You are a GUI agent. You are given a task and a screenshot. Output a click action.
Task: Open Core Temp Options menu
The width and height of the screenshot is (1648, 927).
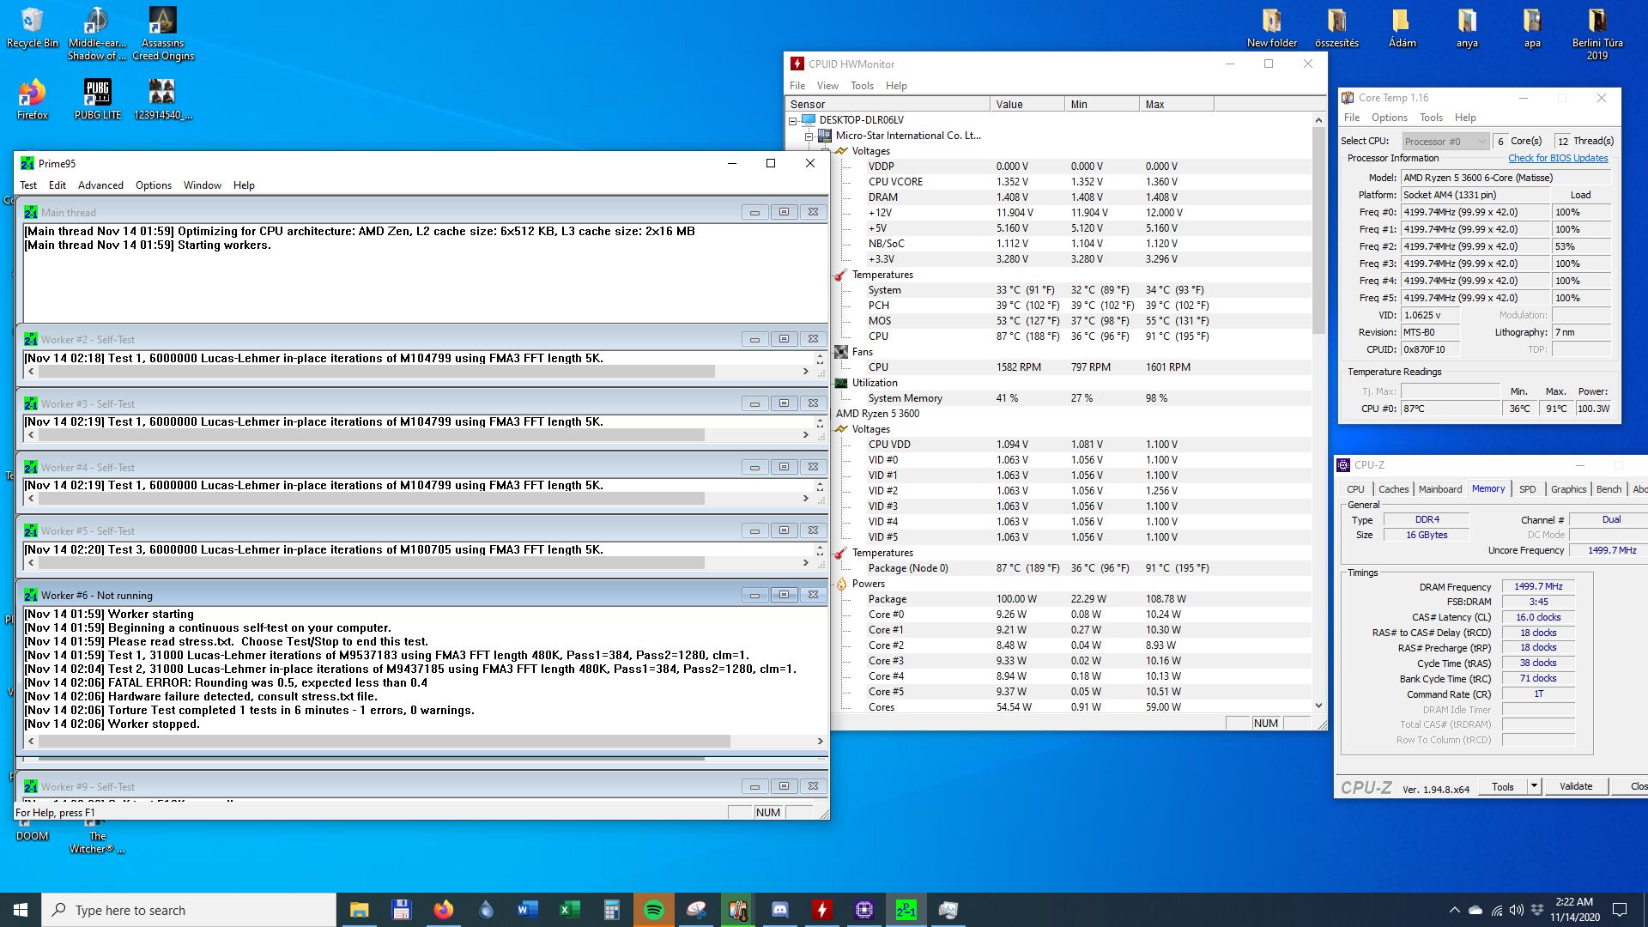(x=1389, y=118)
